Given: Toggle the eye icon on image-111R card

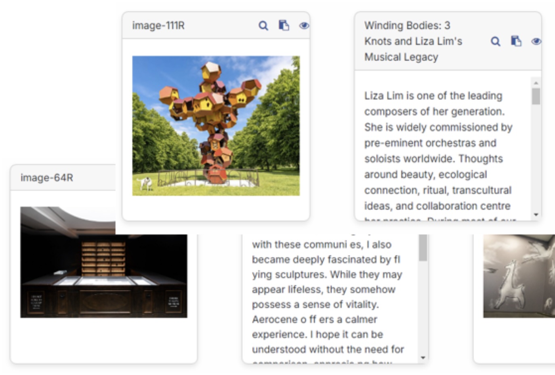Looking at the screenshot, I should point(304,25).
